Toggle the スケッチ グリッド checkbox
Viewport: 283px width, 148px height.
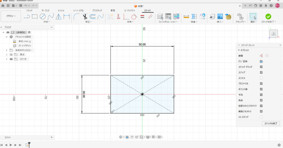pos(261,67)
